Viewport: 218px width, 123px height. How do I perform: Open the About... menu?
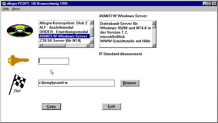tap(17, 9)
